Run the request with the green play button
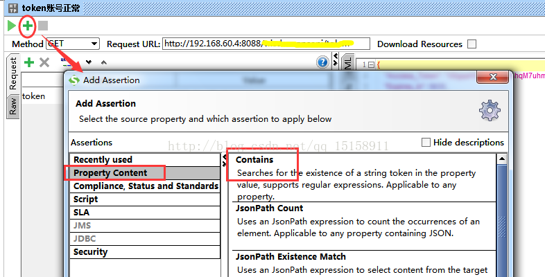Image resolution: width=545 pixels, height=277 pixels. (x=12, y=26)
